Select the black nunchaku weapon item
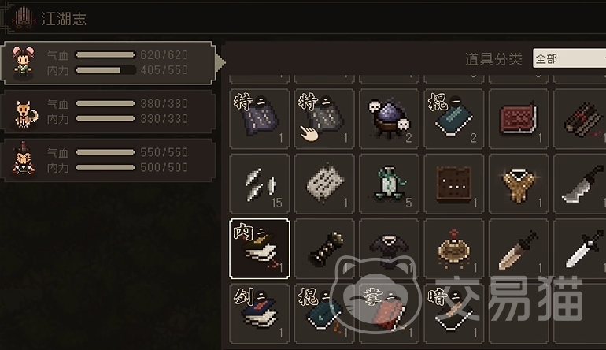 324,248
